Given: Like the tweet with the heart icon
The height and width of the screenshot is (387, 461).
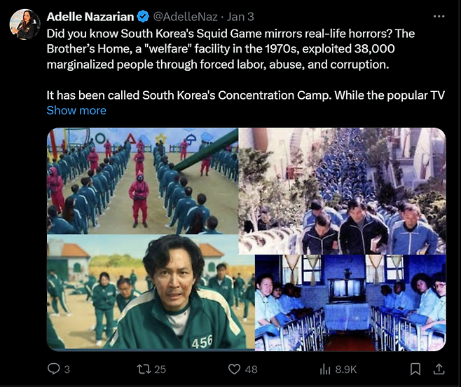Looking at the screenshot, I should [234, 369].
